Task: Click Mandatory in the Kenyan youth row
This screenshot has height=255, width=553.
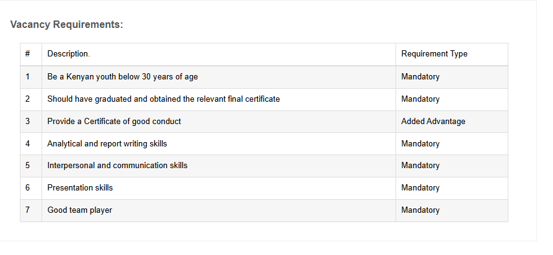Action: [420, 77]
